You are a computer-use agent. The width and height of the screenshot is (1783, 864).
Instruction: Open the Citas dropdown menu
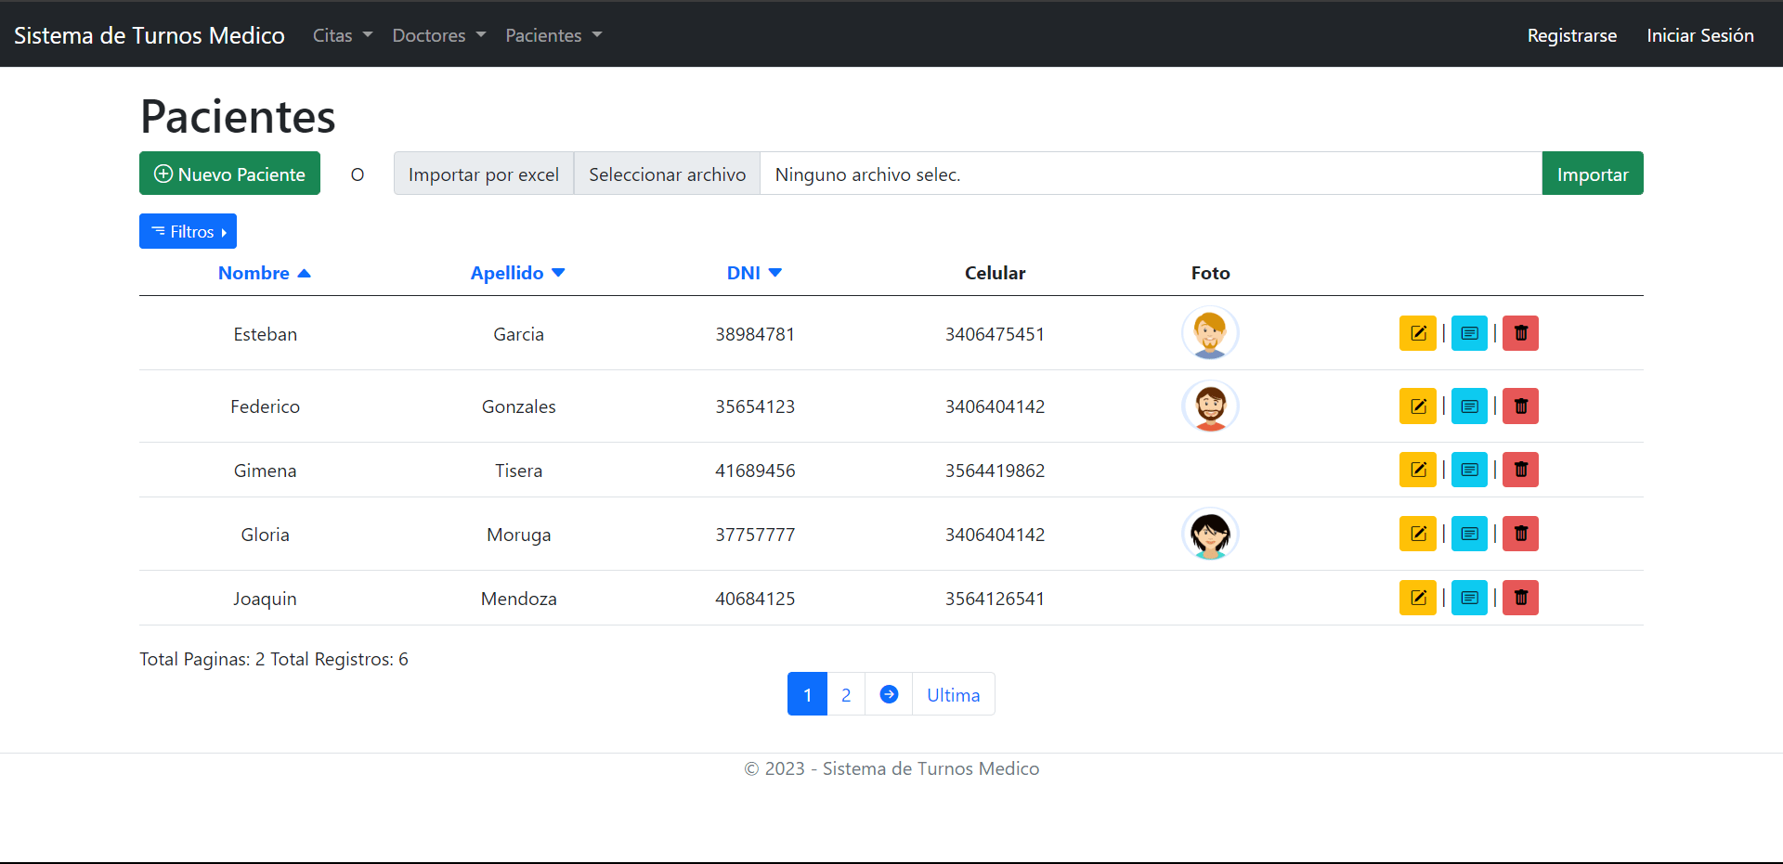click(342, 35)
